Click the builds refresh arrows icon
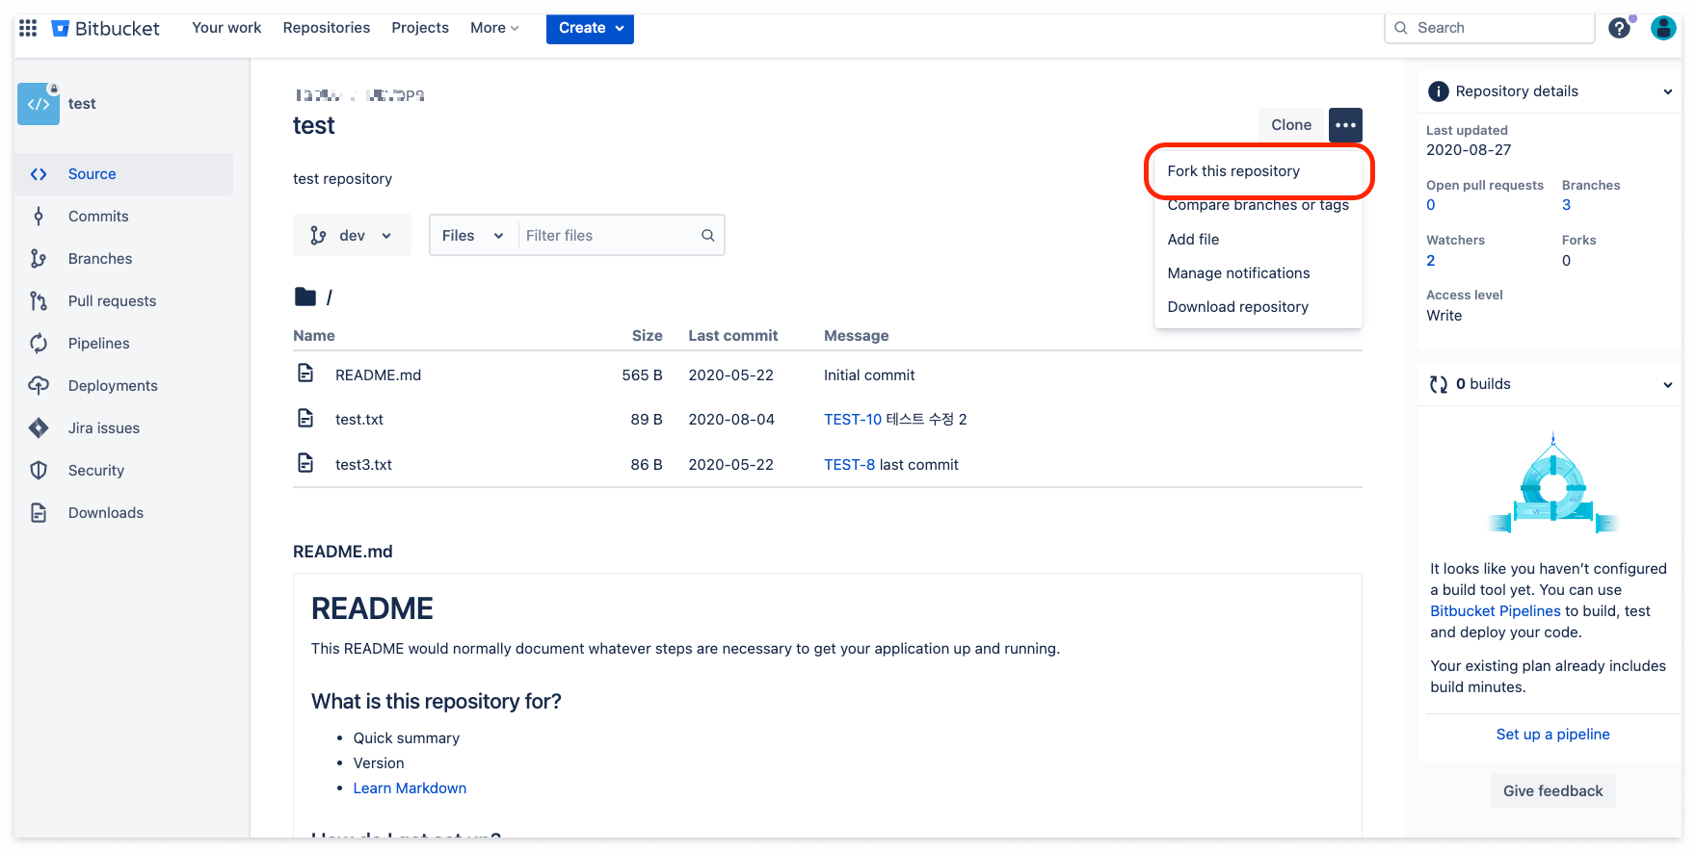This screenshot has height=852, width=1696. [1439, 384]
